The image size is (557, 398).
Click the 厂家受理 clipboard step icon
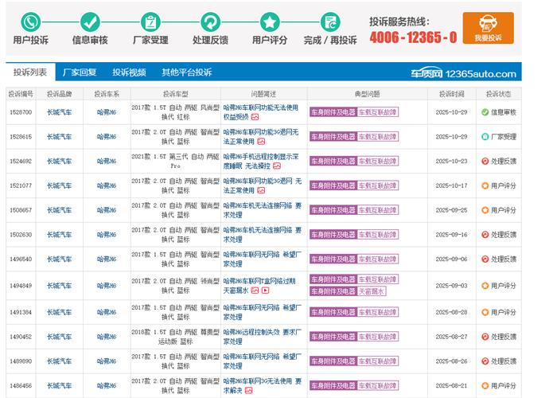tap(150, 21)
